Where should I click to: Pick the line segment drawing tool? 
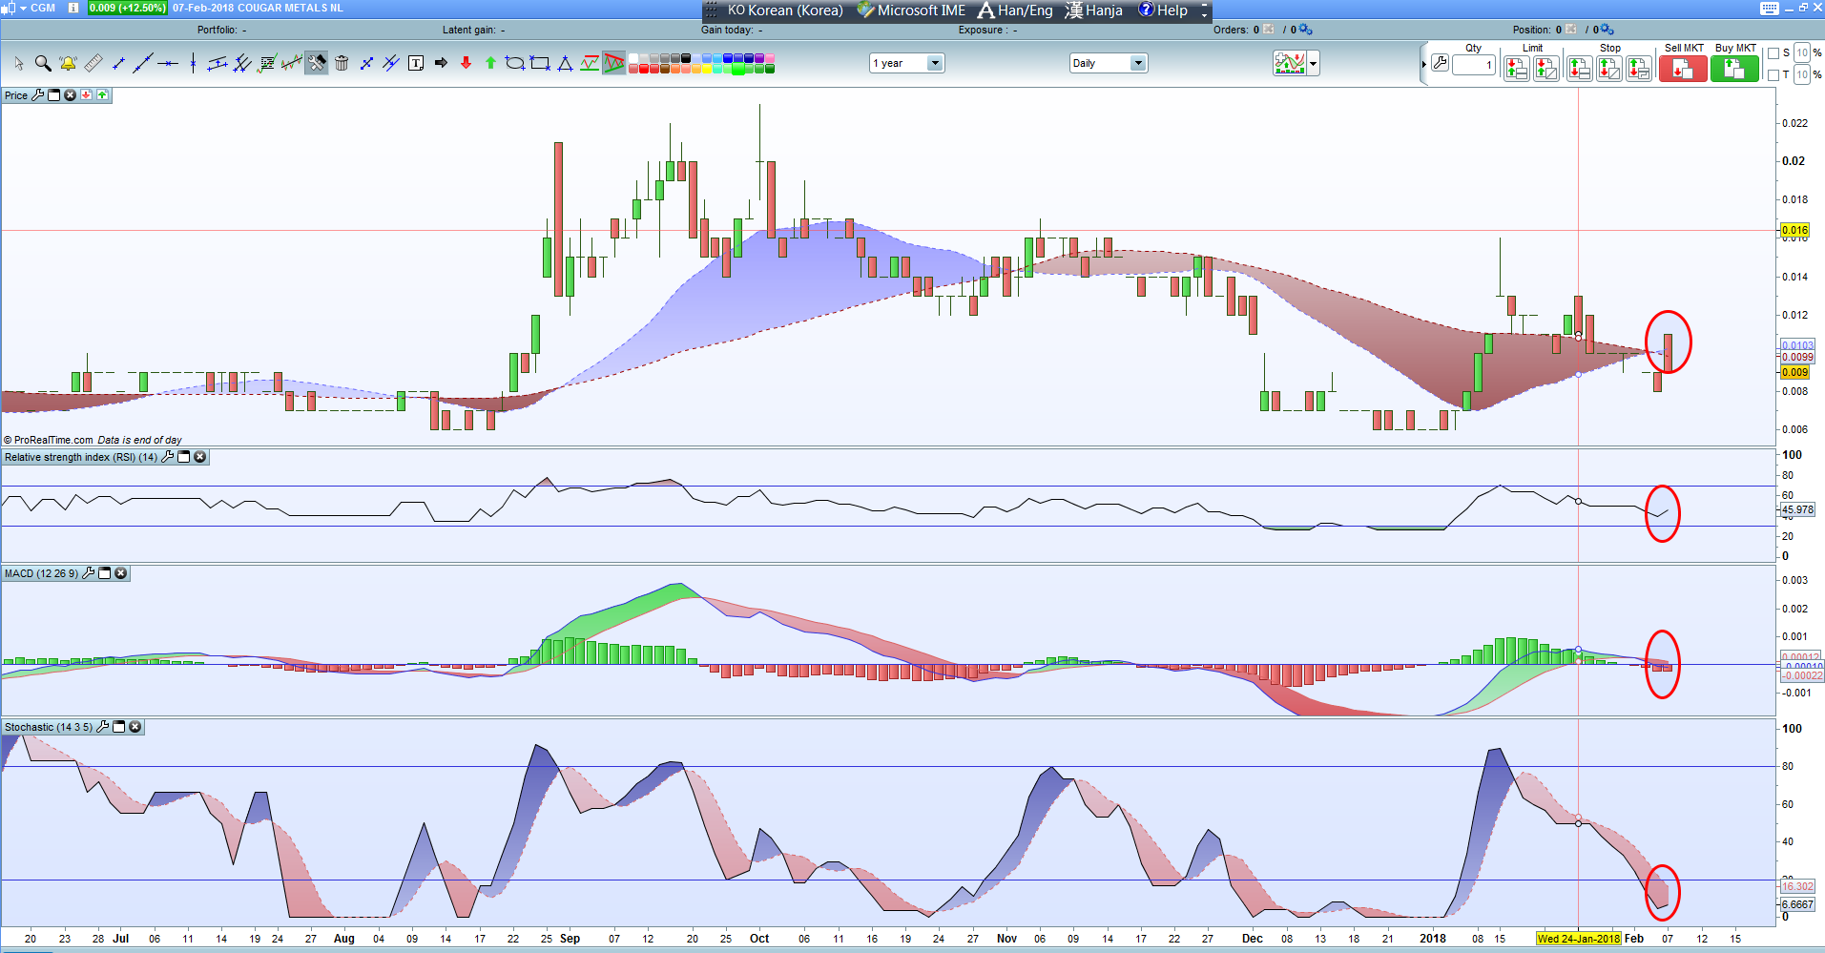[x=118, y=63]
